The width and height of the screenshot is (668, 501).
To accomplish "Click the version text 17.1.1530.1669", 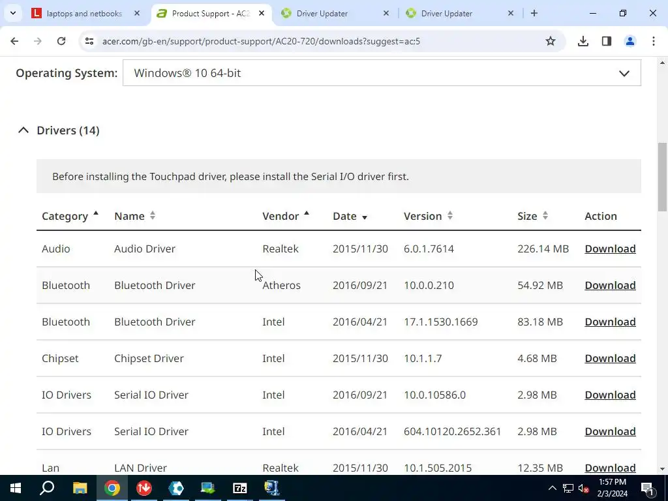I will coord(441,322).
